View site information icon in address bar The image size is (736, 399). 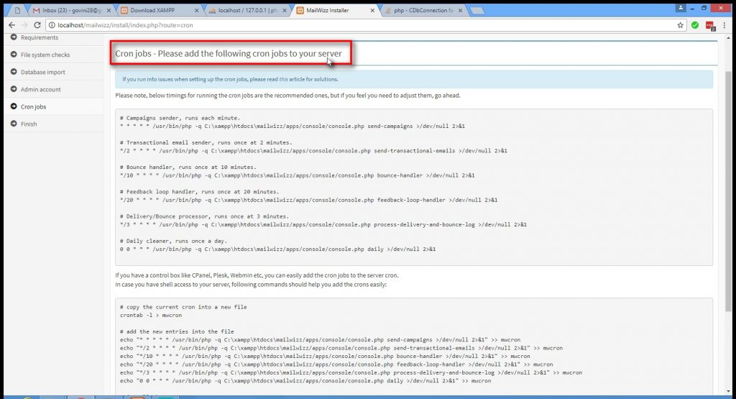click(x=52, y=25)
